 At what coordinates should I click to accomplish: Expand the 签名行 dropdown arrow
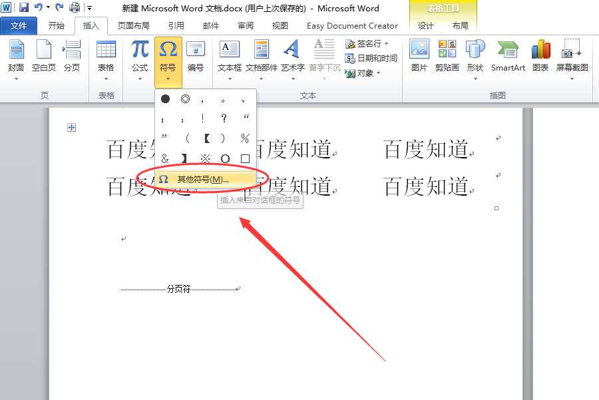coord(387,44)
